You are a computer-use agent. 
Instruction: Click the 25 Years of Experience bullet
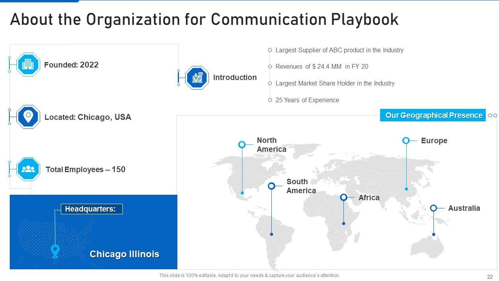[x=270, y=100]
